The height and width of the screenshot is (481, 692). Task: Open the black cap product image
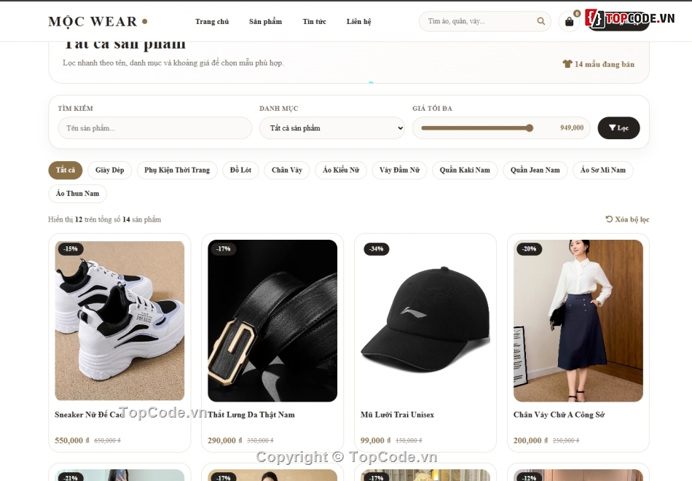425,321
